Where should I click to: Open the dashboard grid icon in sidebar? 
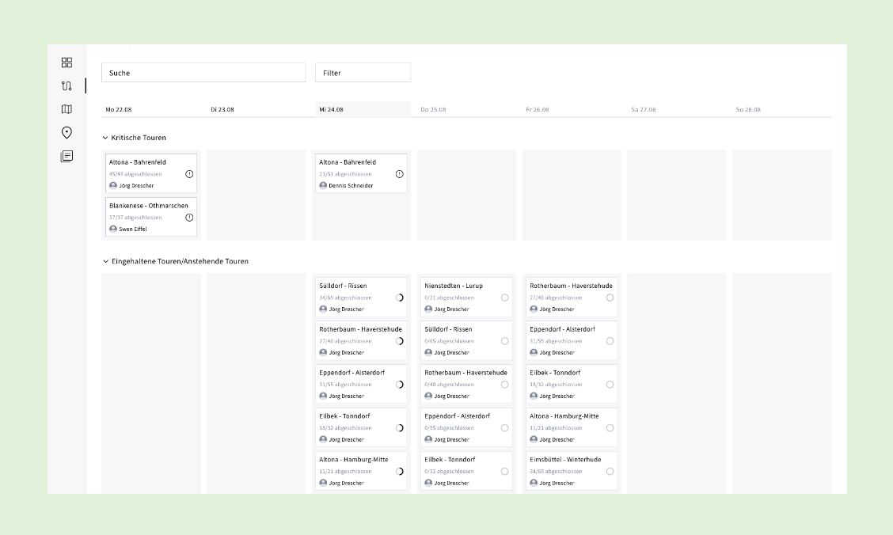click(x=66, y=63)
